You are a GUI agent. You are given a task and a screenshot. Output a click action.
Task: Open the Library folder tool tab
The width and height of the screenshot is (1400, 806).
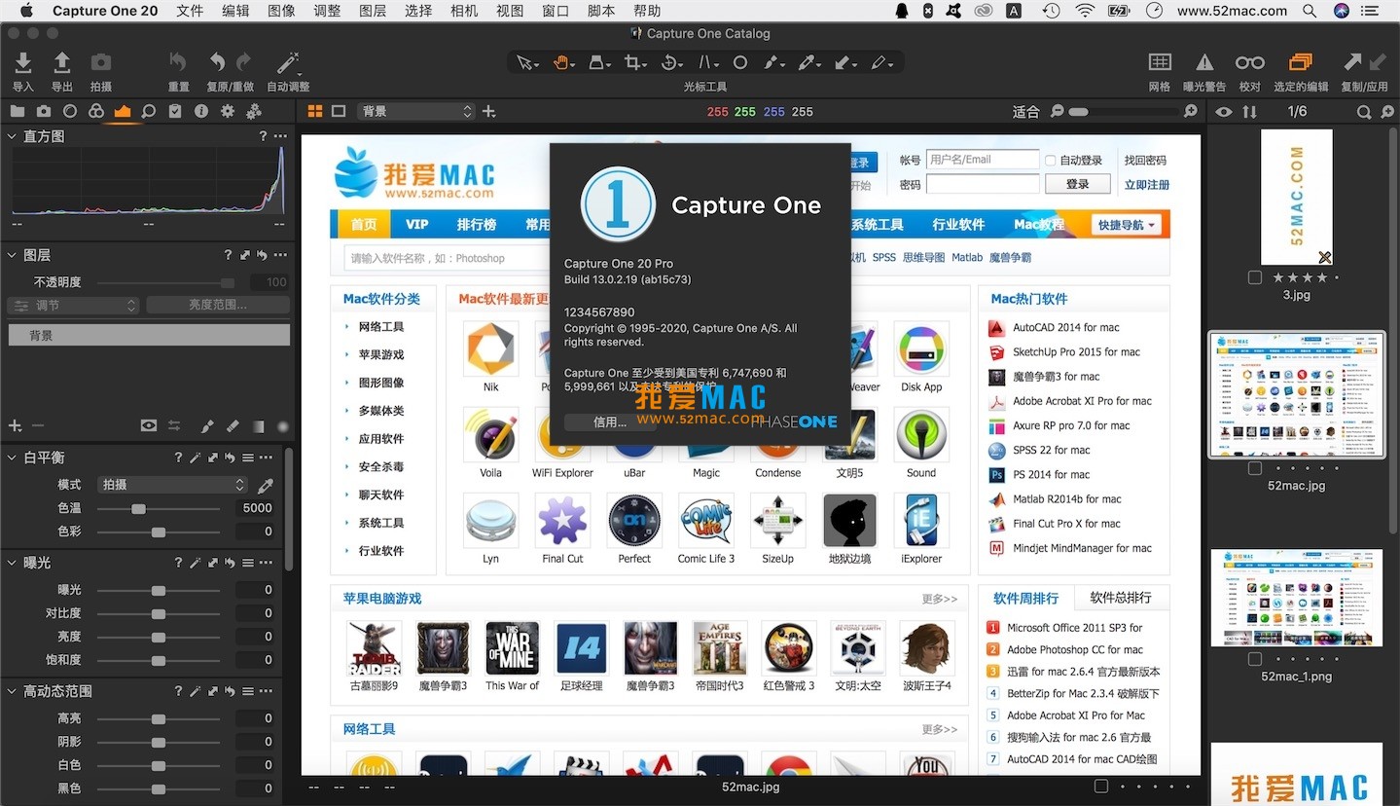[18, 111]
